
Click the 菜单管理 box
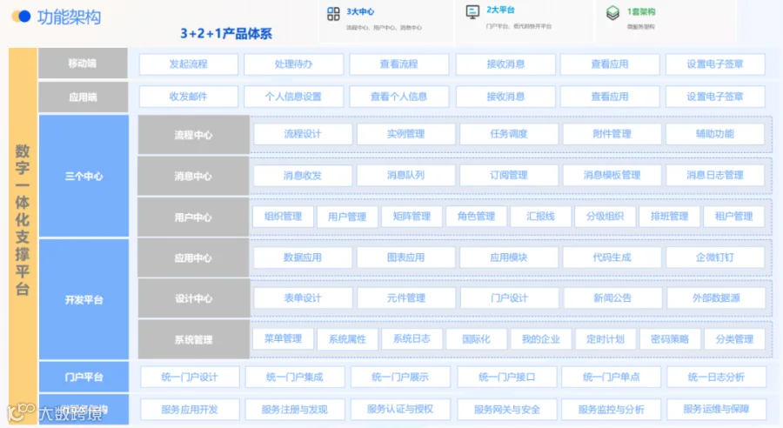click(x=283, y=339)
